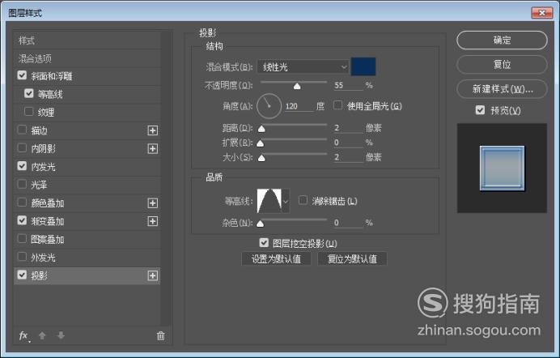Image resolution: width=560 pixels, height=358 pixels.
Task: Click the 距离 value field
Action: click(348, 128)
